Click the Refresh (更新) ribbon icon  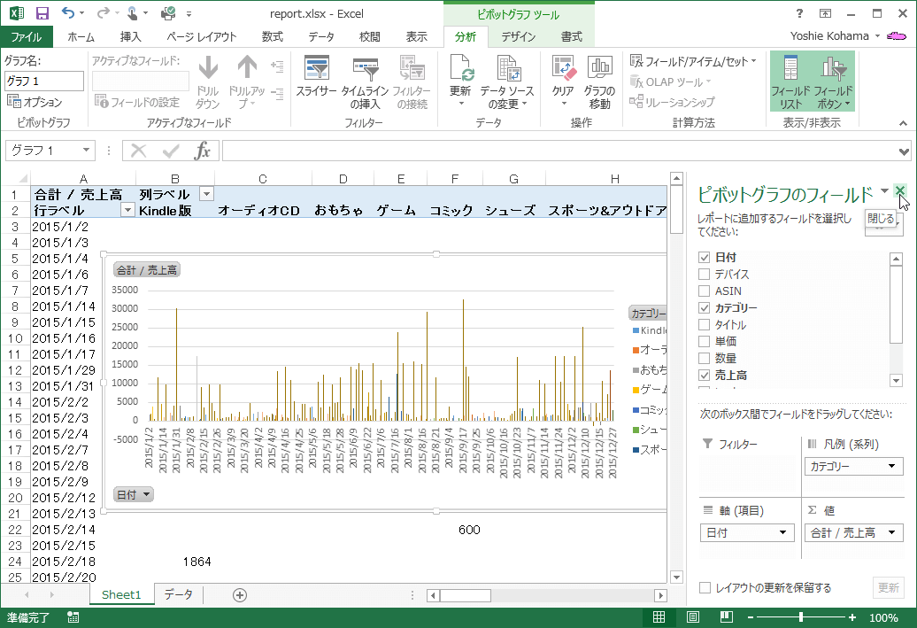(x=460, y=82)
